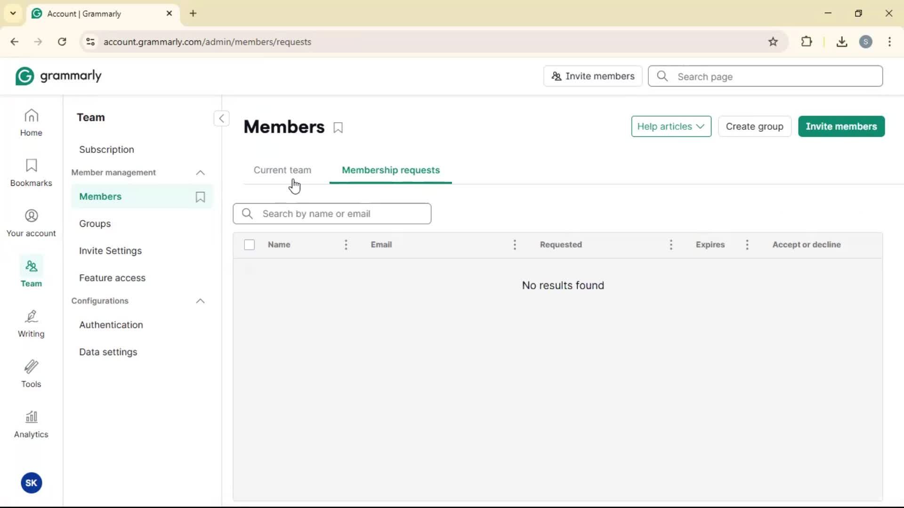Open Invite Settings in the Team menu
This screenshot has width=904, height=508.
tap(110, 251)
